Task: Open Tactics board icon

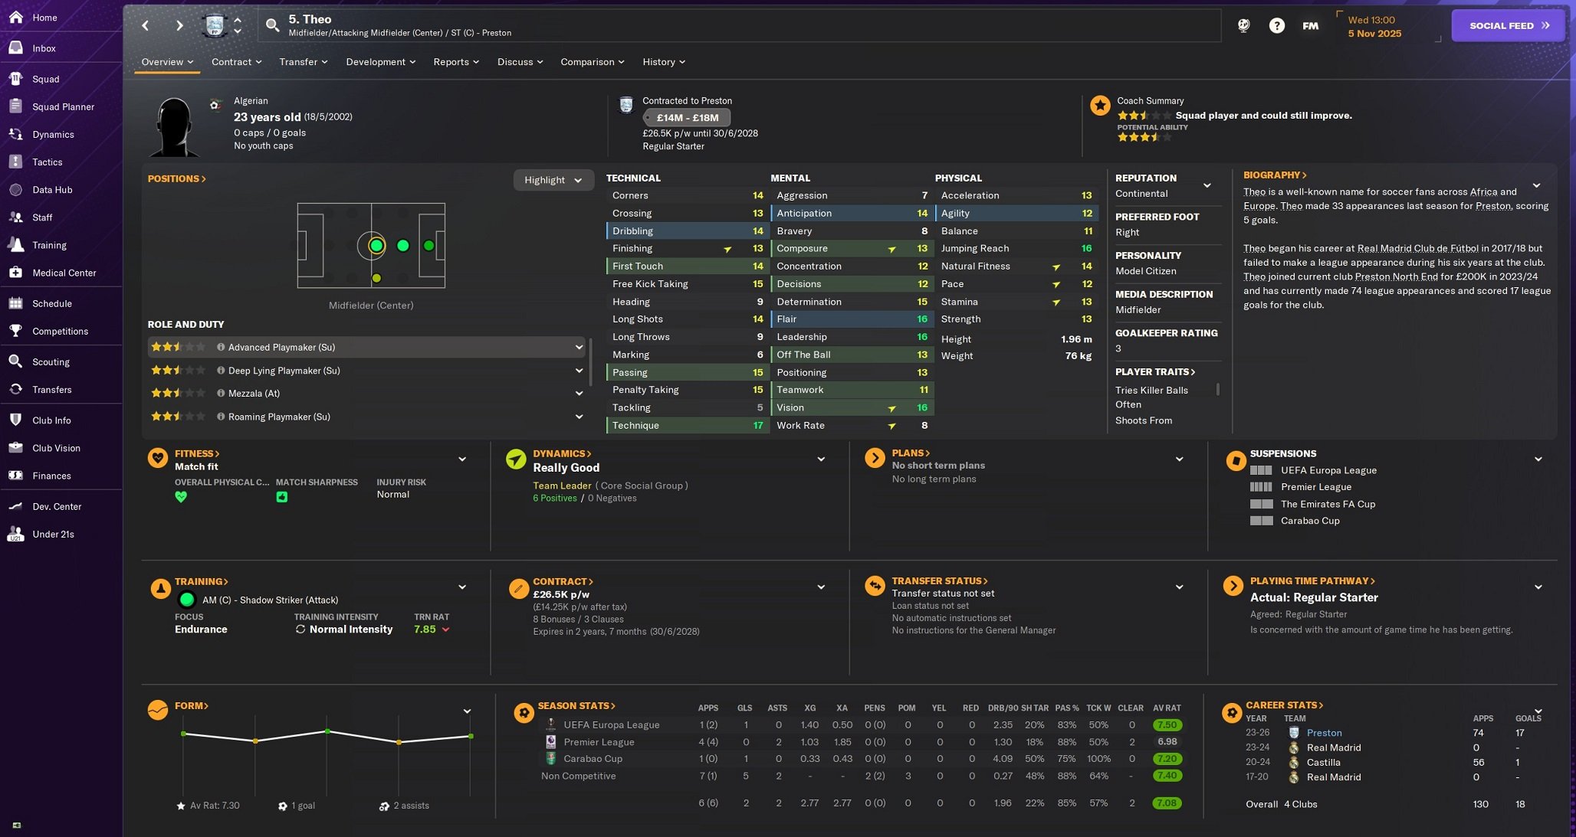Action: 15,162
